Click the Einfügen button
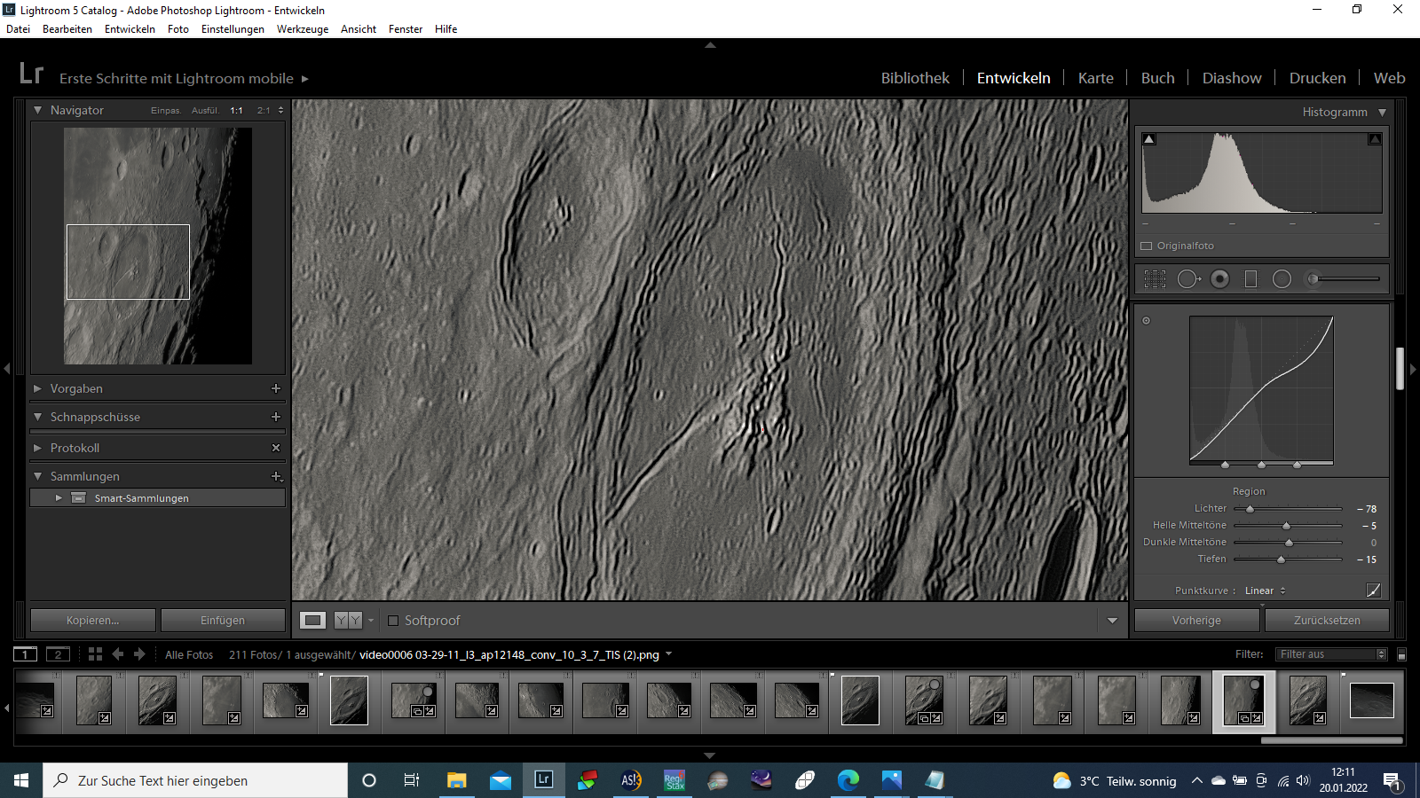 tap(223, 621)
